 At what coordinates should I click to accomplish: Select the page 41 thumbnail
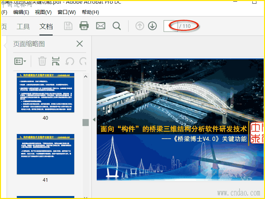[45, 154]
